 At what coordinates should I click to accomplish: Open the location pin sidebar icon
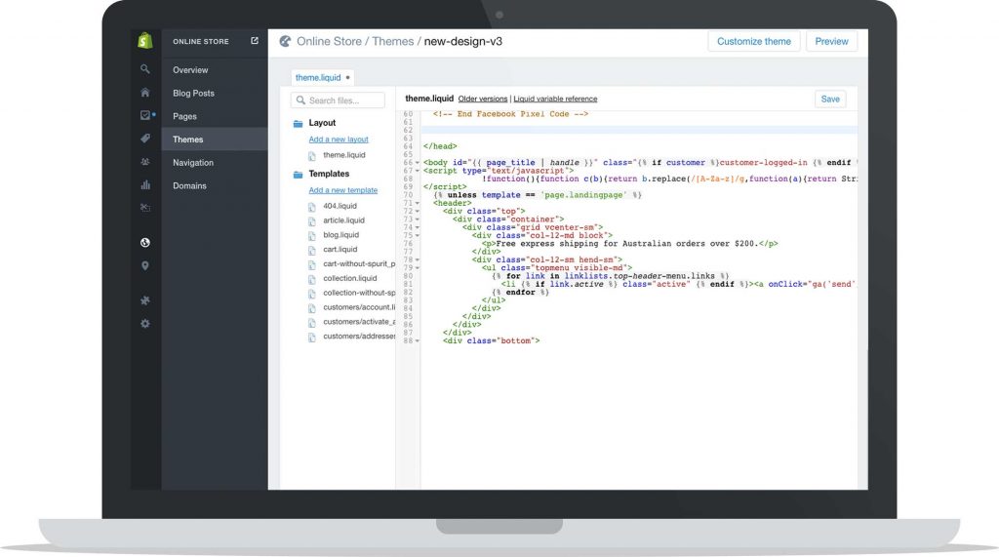145,265
